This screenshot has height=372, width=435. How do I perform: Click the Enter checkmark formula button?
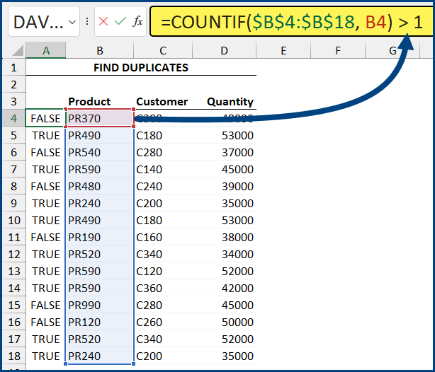tap(120, 22)
